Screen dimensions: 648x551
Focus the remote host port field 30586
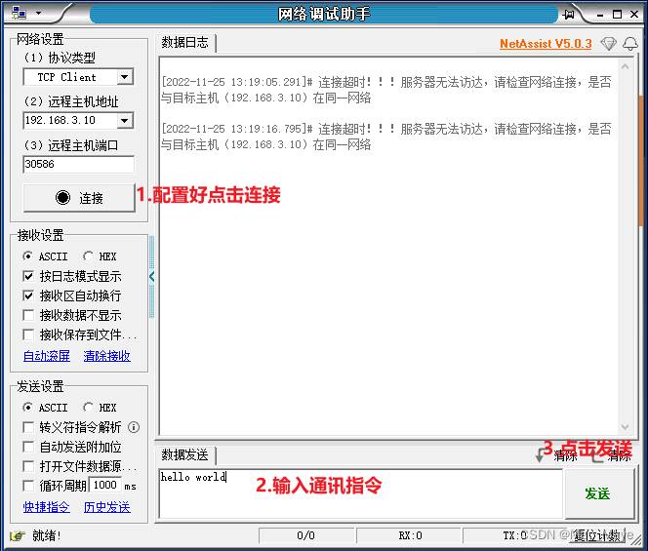click(78, 165)
